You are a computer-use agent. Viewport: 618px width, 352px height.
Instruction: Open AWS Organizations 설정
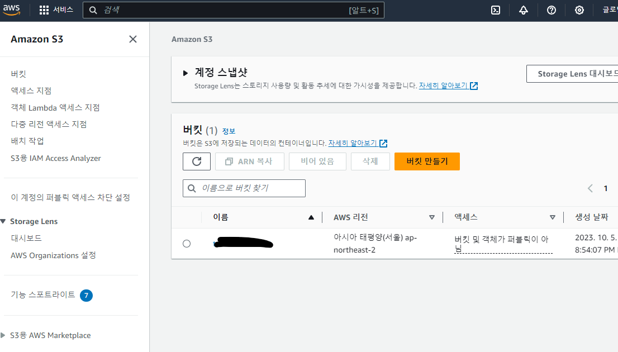53,255
